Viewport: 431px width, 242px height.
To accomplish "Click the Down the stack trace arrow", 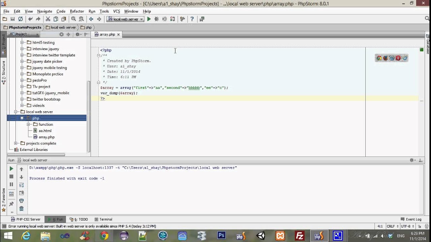I will coord(21,177).
